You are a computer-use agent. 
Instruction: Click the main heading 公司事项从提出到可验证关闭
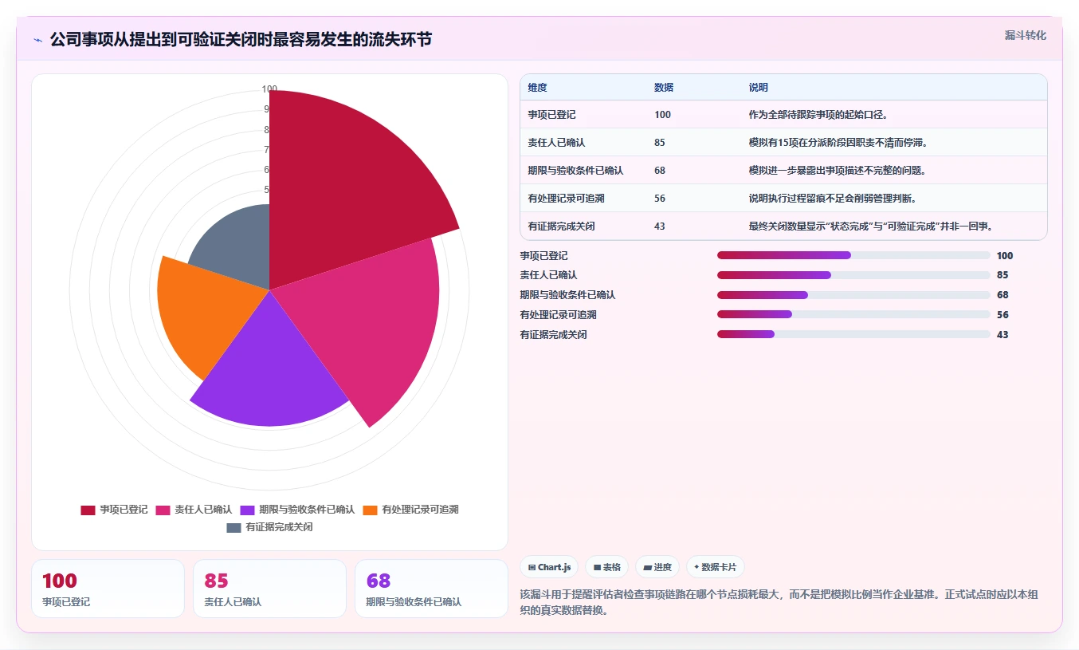(241, 39)
